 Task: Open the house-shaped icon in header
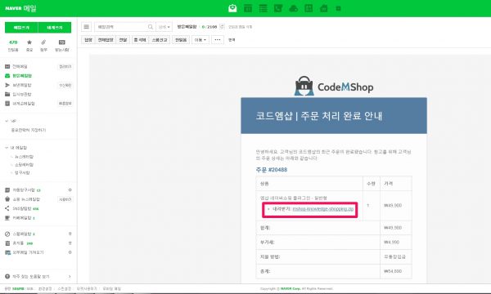coord(323,8)
